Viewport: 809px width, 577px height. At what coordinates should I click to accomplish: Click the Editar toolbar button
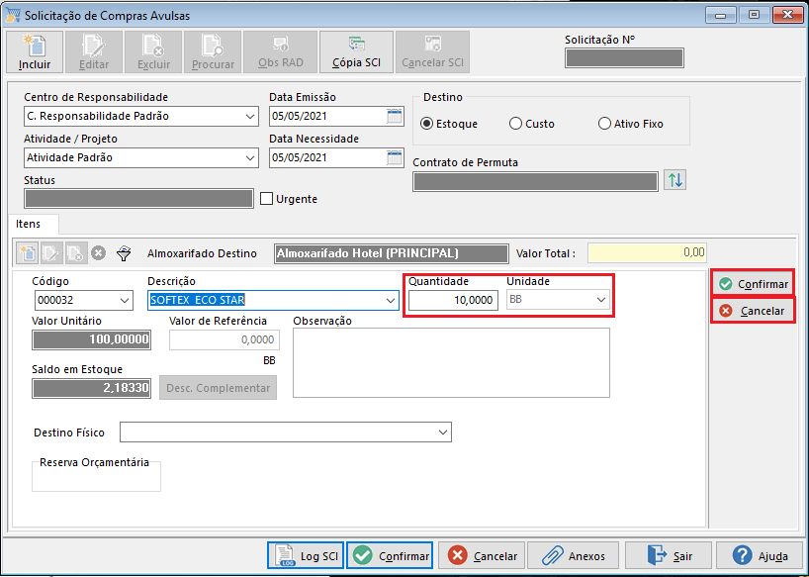94,51
